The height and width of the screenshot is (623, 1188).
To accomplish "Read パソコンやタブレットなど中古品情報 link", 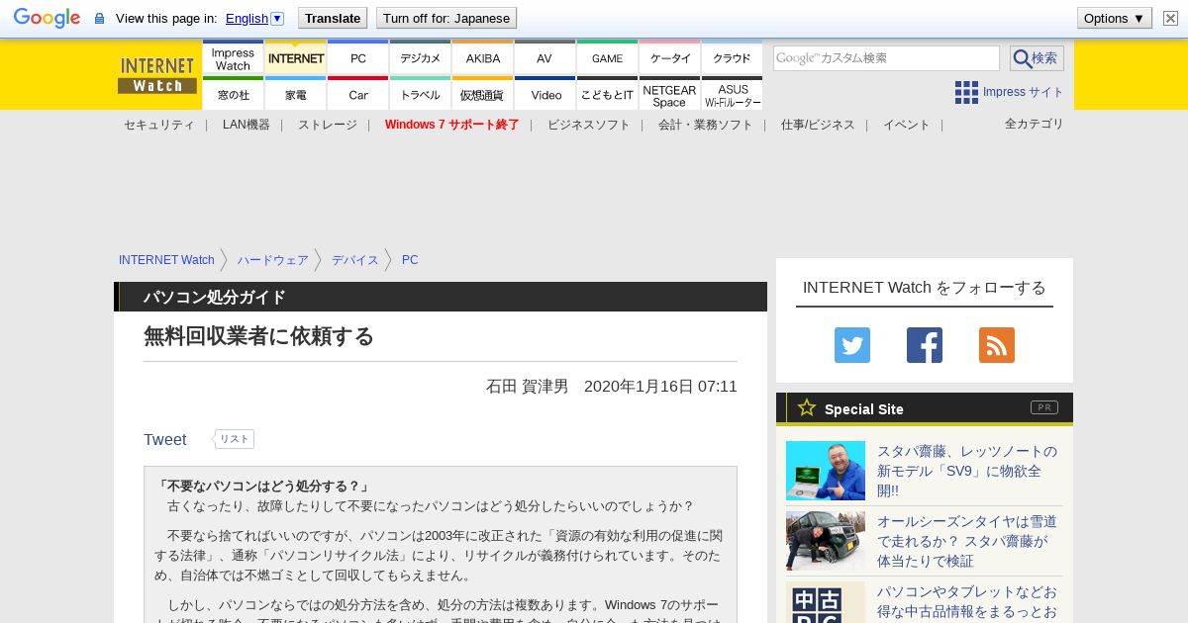I will coord(967,601).
